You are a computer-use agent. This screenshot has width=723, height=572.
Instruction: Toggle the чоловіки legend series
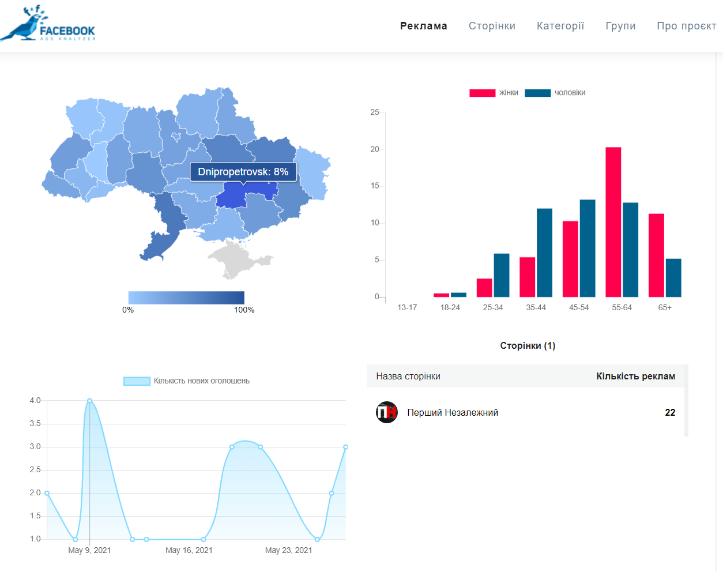(555, 93)
